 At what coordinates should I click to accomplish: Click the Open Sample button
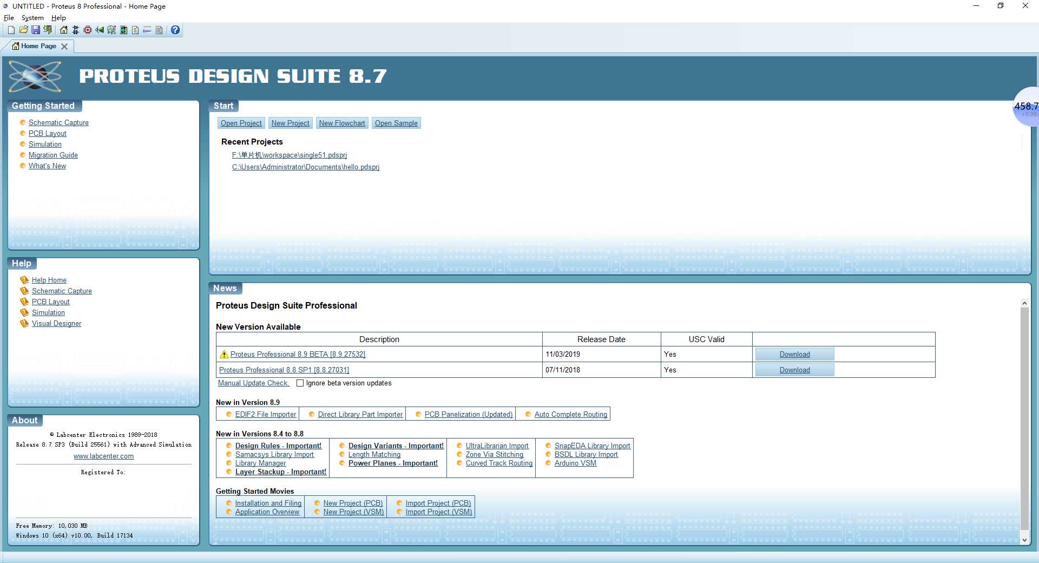coord(396,123)
